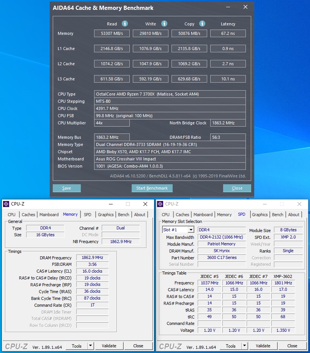Click Close button in right CPU-Z
Image resolution: width=310 pixels, height=353 pixels.
292,346
